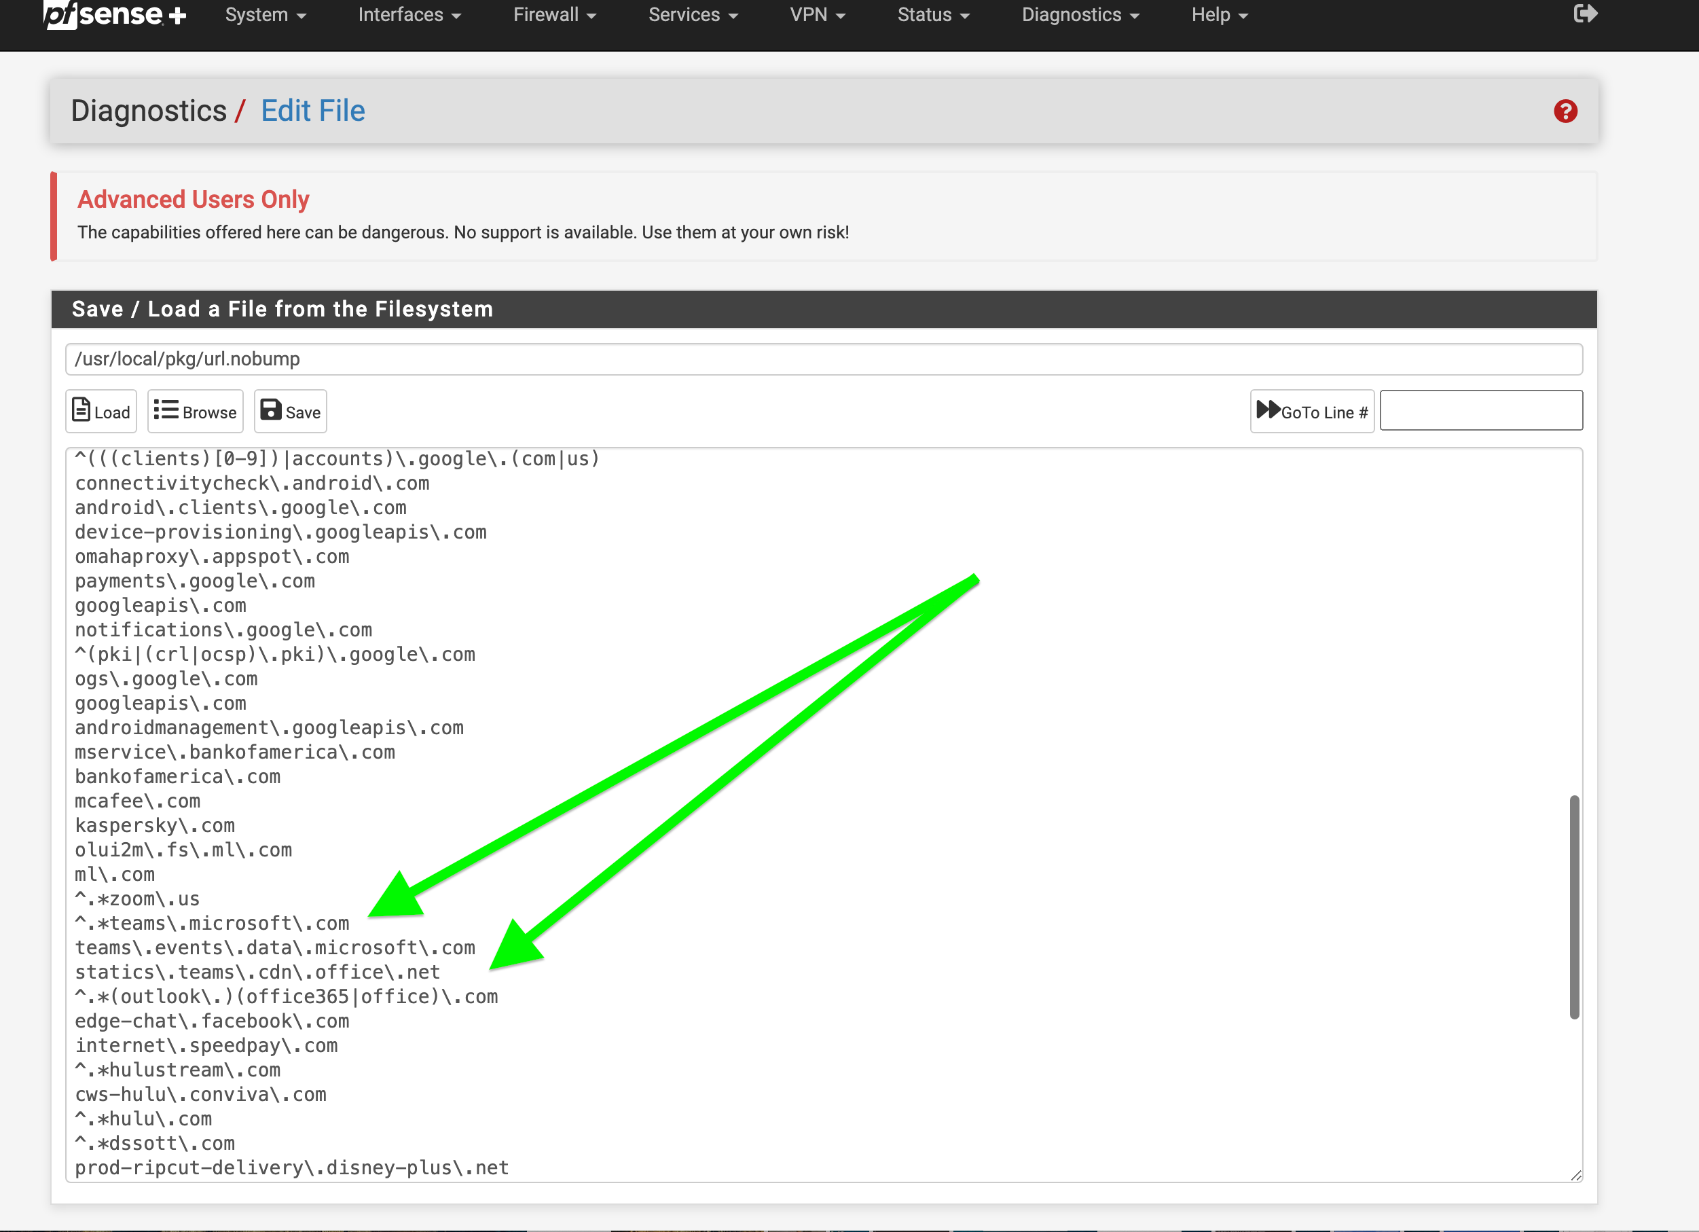The height and width of the screenshot is (1232, 1699).
Task: Click the file path field /usr/local/pkg/url.nobump
Action: (x=824, y=360)
